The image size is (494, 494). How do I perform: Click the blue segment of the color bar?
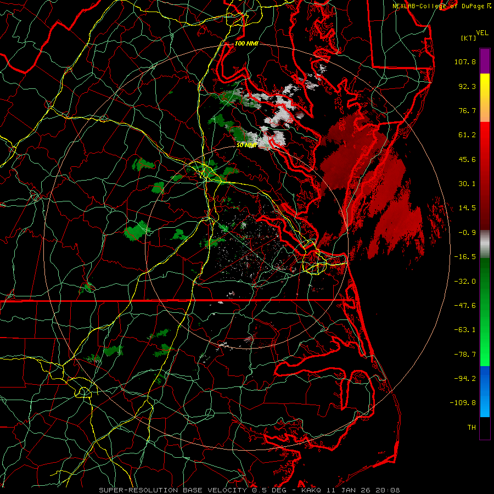pos(485,391)
